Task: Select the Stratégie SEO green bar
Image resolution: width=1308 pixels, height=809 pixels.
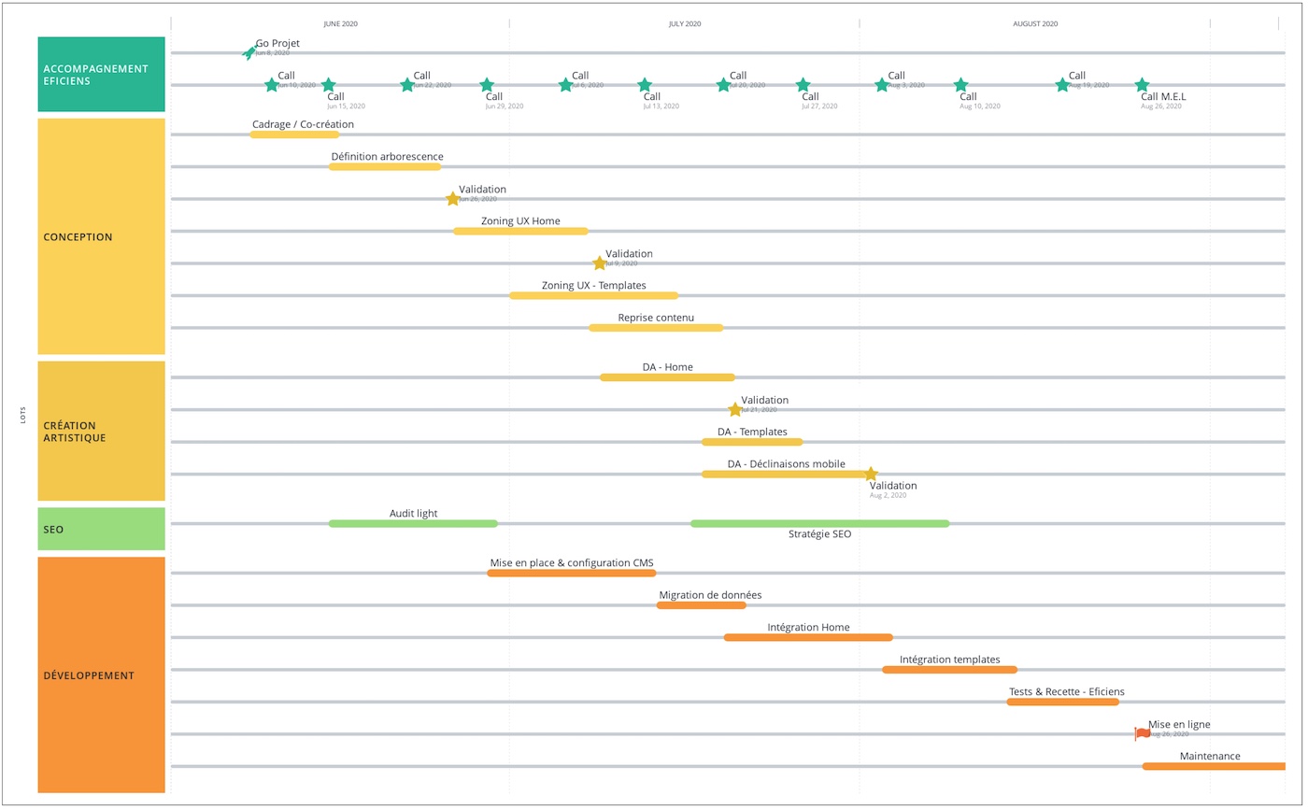Action: [x=819, y=523]
